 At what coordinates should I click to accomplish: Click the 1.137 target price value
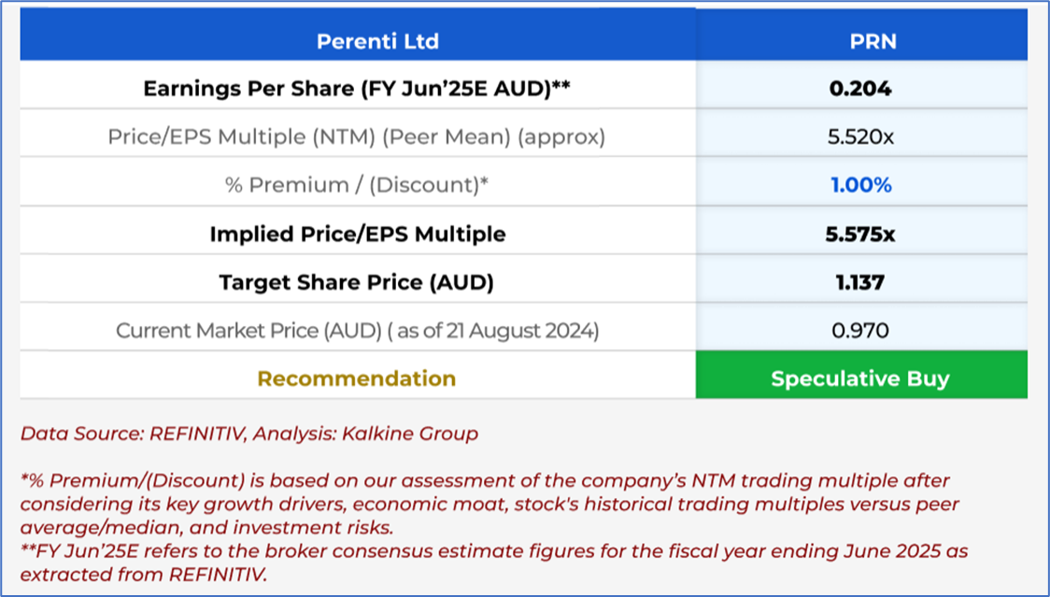point(860,282)
